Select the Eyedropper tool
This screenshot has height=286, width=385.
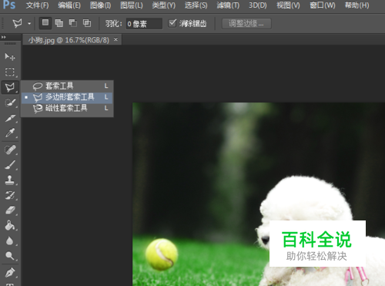coord(10,133)
